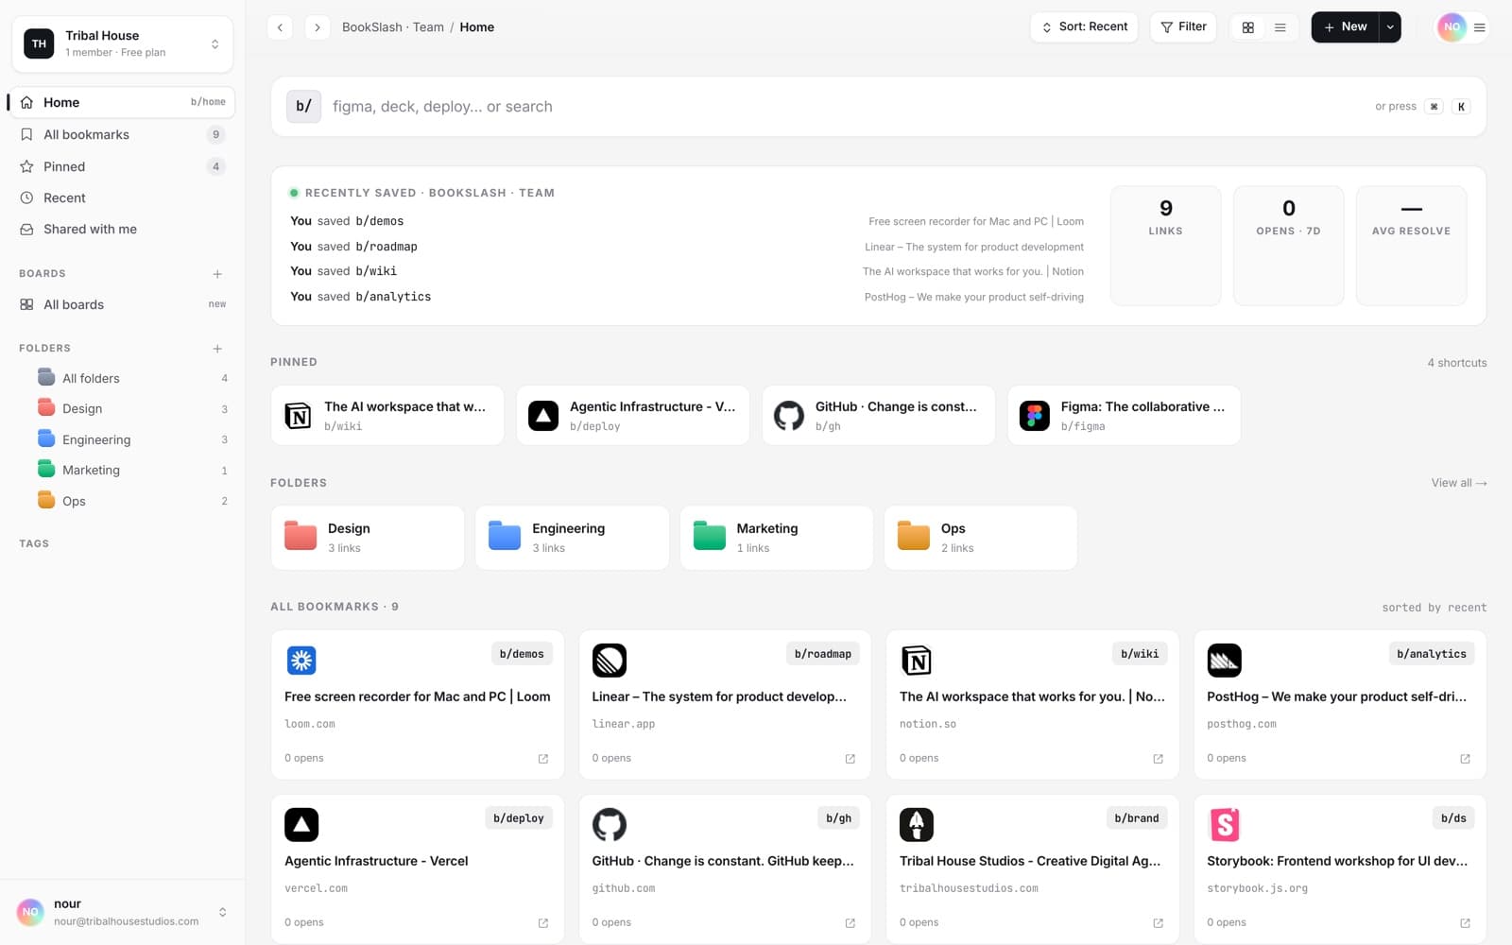Open the hamburger menu beside avatar
Viewport: 1512px width, 945px height.
(1480, 27)
